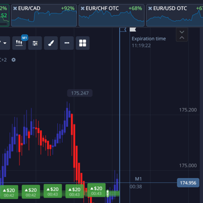Close the EUR/USD OTC asset tab
The height and width of the screenshot is (203, 203).
pos(150,8)
